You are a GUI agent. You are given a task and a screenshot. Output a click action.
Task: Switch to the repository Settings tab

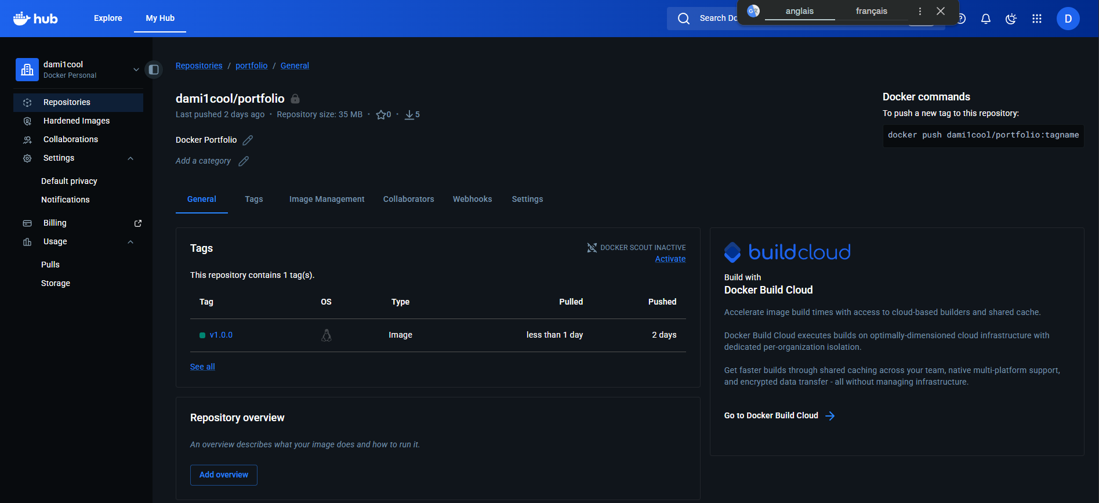pos(528,200)
